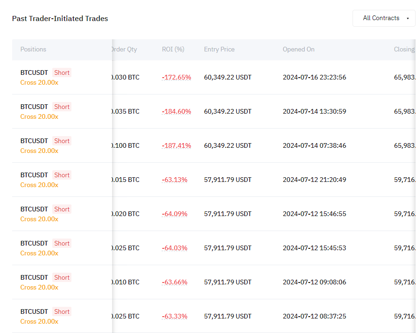Click the Short tag in the -187.41% row
Viewport: 416px width, 333px height.
click(62, 141)
